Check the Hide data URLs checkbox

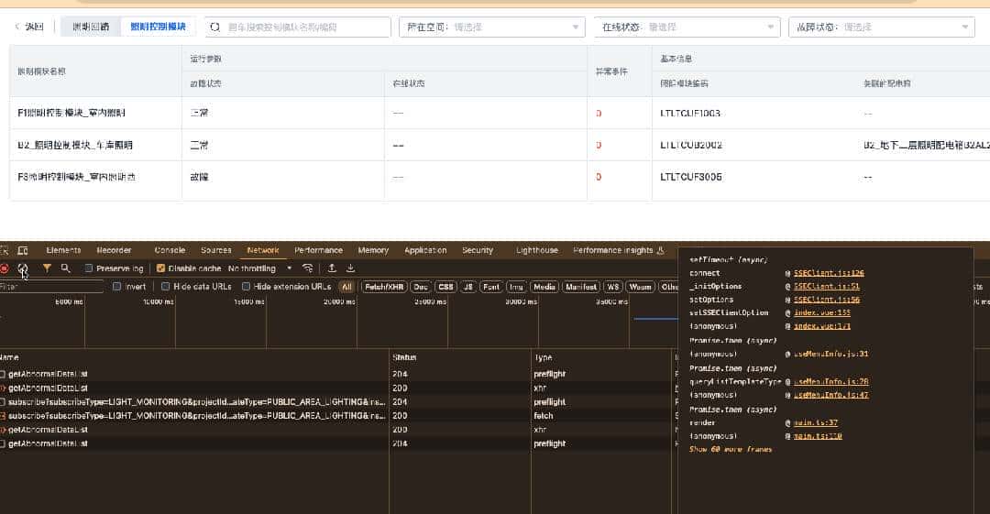pyautogui.click(x=166, y=287)
